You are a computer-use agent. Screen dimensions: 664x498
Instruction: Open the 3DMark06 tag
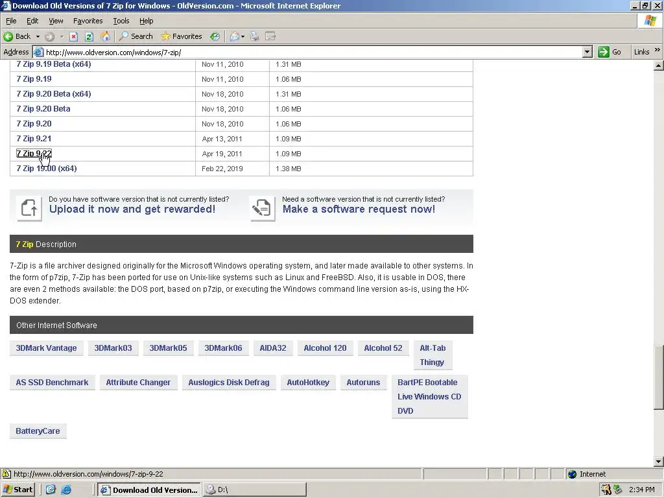[223, 348]
